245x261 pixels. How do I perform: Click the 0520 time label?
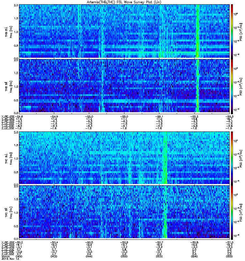(x=159, y=256)
